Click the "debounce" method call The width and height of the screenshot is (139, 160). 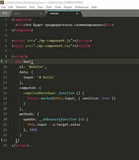(51, 119)
